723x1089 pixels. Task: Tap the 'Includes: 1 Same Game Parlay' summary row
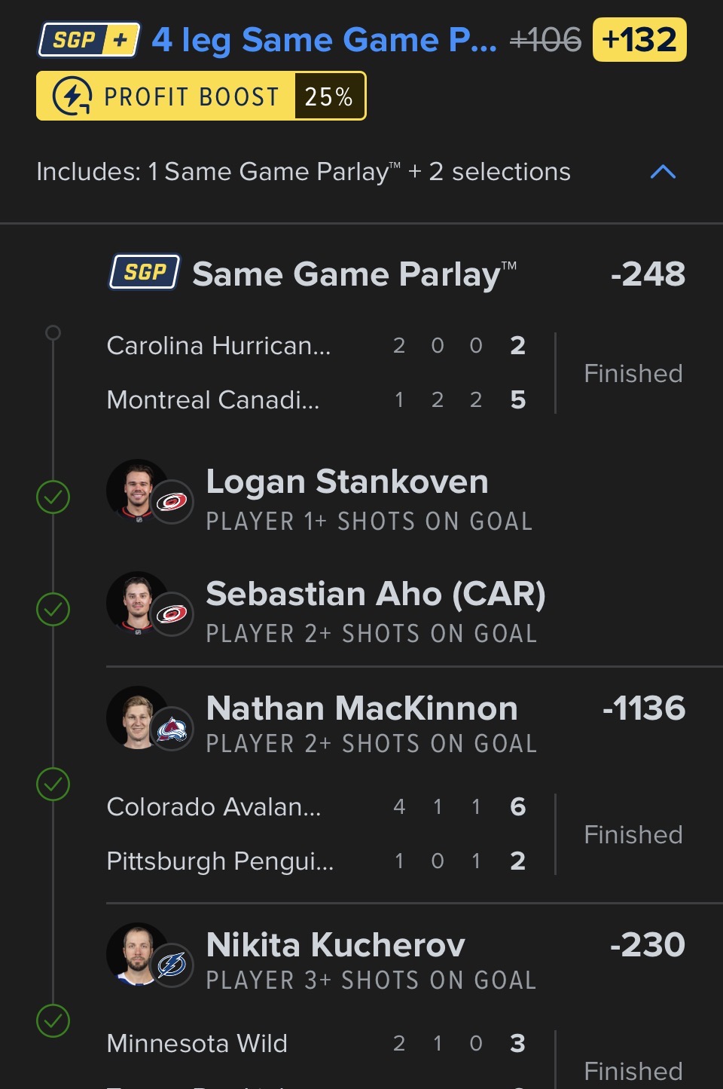303,172
